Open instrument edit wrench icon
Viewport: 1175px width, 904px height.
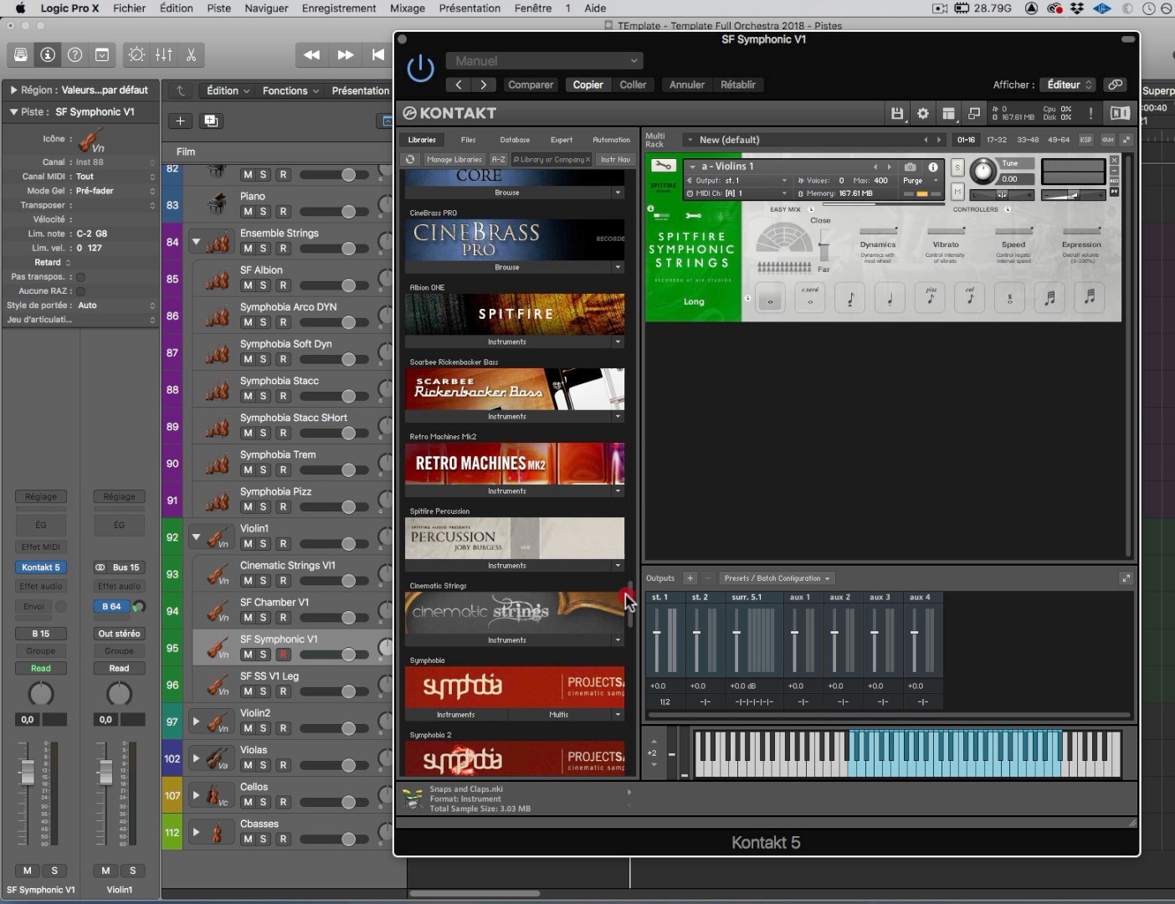point(664,166)
